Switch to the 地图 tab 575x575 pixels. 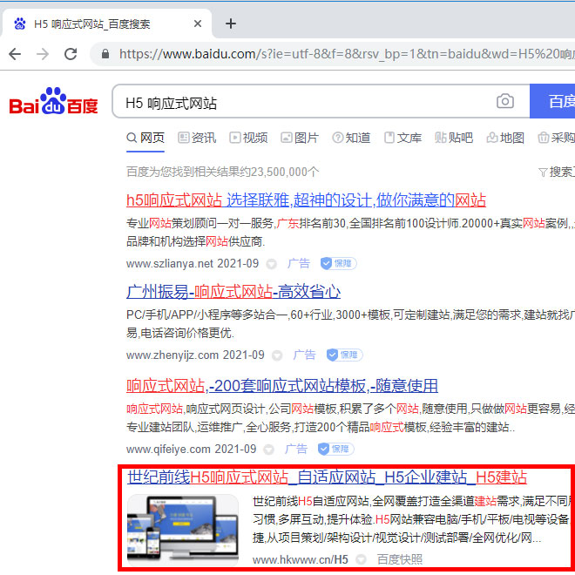(x=505, y=138)
